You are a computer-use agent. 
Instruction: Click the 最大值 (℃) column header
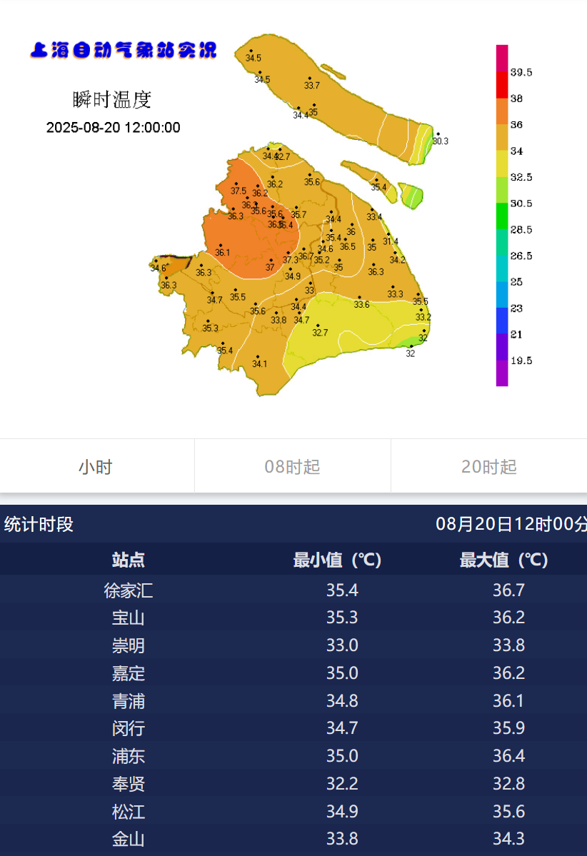pyautogui.click(x=503, y=560)
